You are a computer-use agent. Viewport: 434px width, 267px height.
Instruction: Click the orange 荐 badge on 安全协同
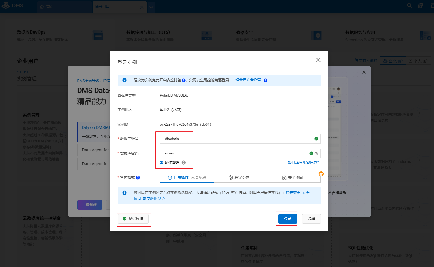point(321,174)
